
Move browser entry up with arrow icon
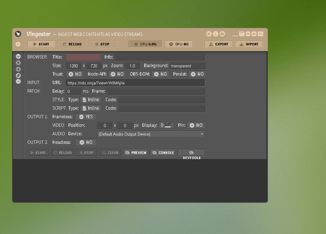(18, 63)
